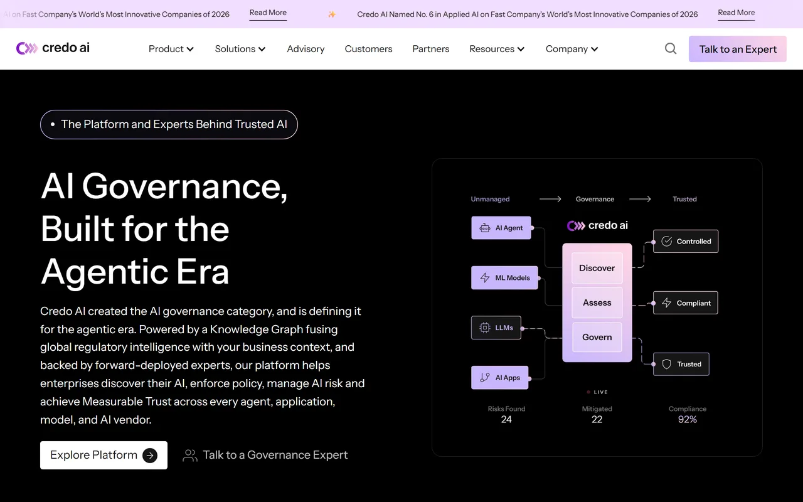Click the credo ai logo in diagram

[597, 226]
